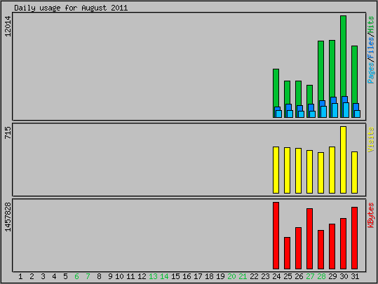This screenshot has height=284, width=378.
Task: Click the light blue pages bar for day 29
Action: coord(335,110)
